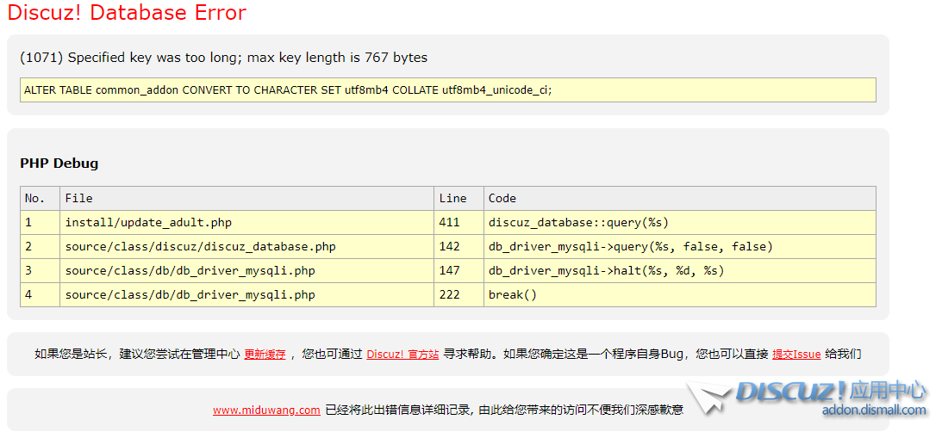
Task: Select the db_driver_mysqli.php cell in row 4
Action: pos(246,294)
